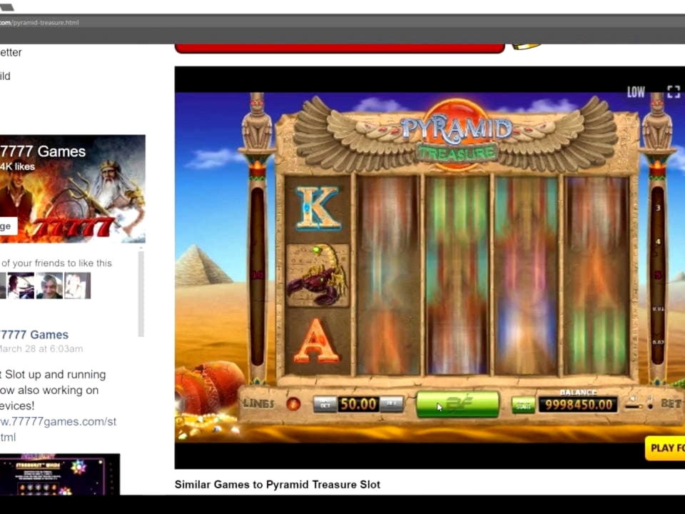Open the 77777 Games post author link

click(x=34, y=335)
